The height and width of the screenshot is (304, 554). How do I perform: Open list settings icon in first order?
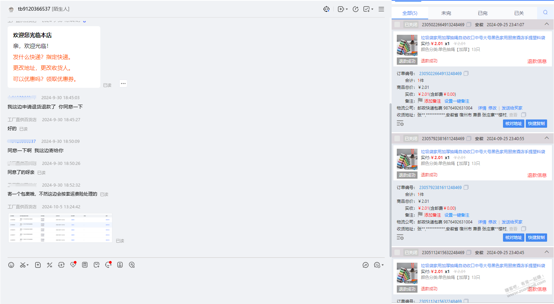400,123
